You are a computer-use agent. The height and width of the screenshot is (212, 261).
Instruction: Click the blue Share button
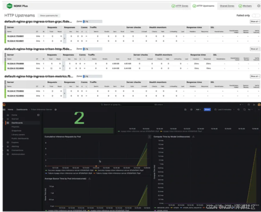click(x=207, y=109)
